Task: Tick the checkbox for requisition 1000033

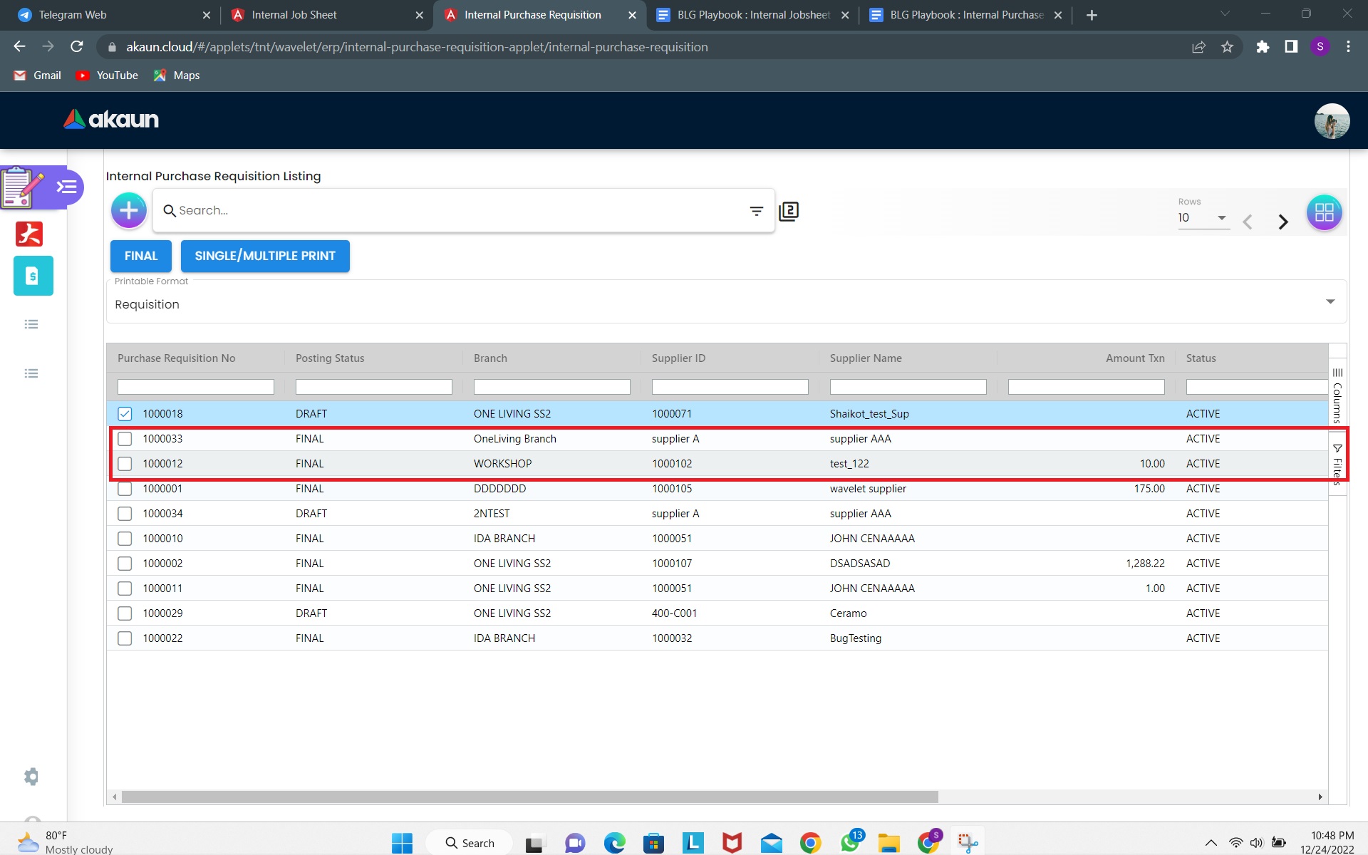Action: (125, 439)
